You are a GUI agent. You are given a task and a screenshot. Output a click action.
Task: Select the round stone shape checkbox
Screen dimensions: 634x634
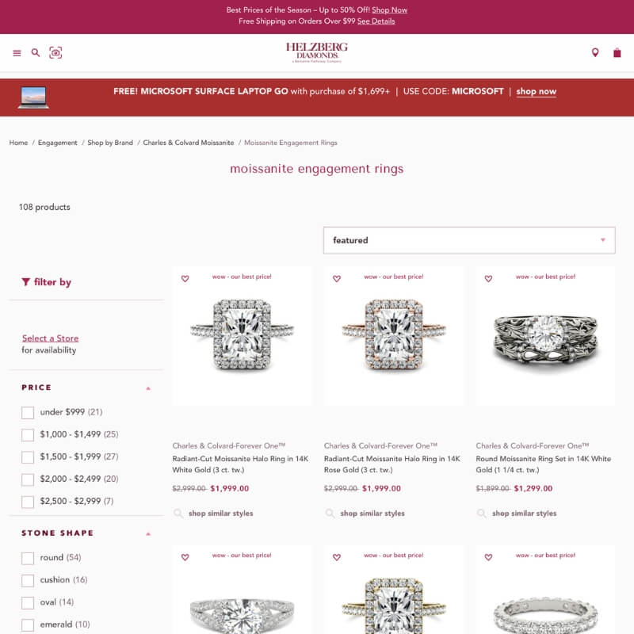[x=28, y=559]
